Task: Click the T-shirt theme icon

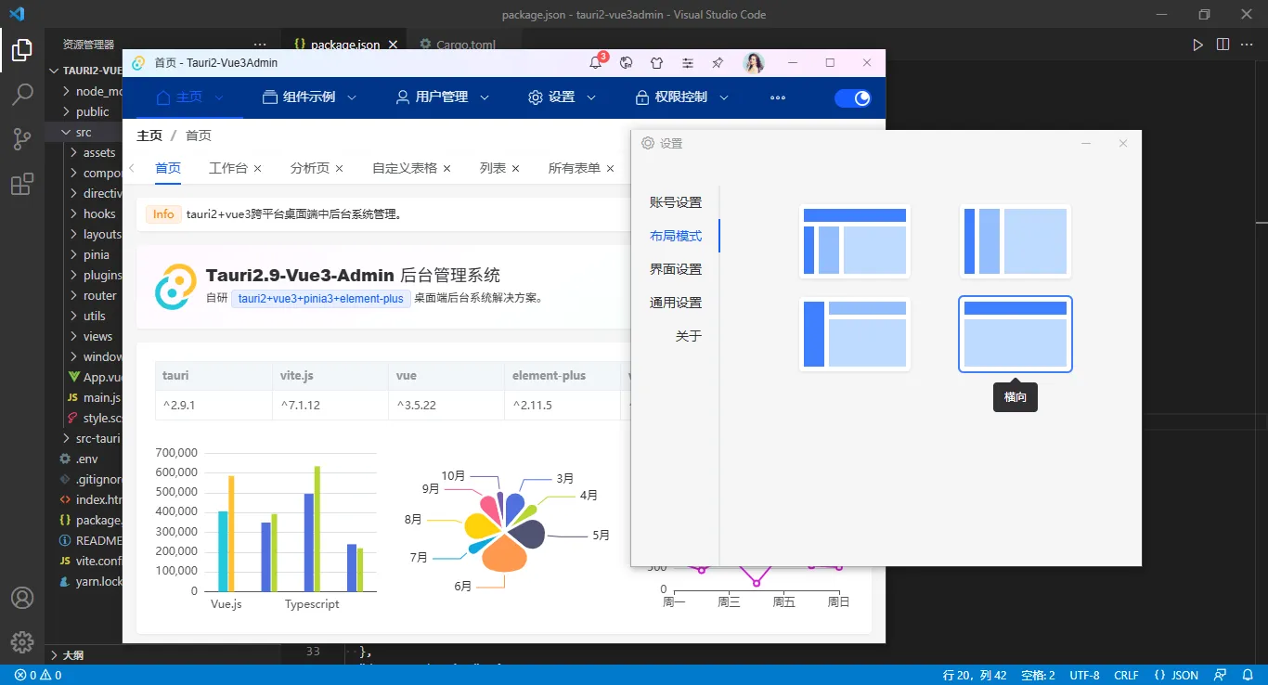Action: pyautogui.click(x=656, y=62)
